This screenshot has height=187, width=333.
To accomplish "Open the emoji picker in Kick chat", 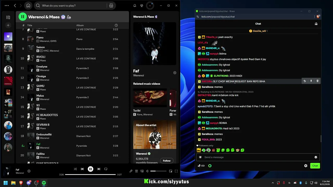I will [x=316, y=157].
